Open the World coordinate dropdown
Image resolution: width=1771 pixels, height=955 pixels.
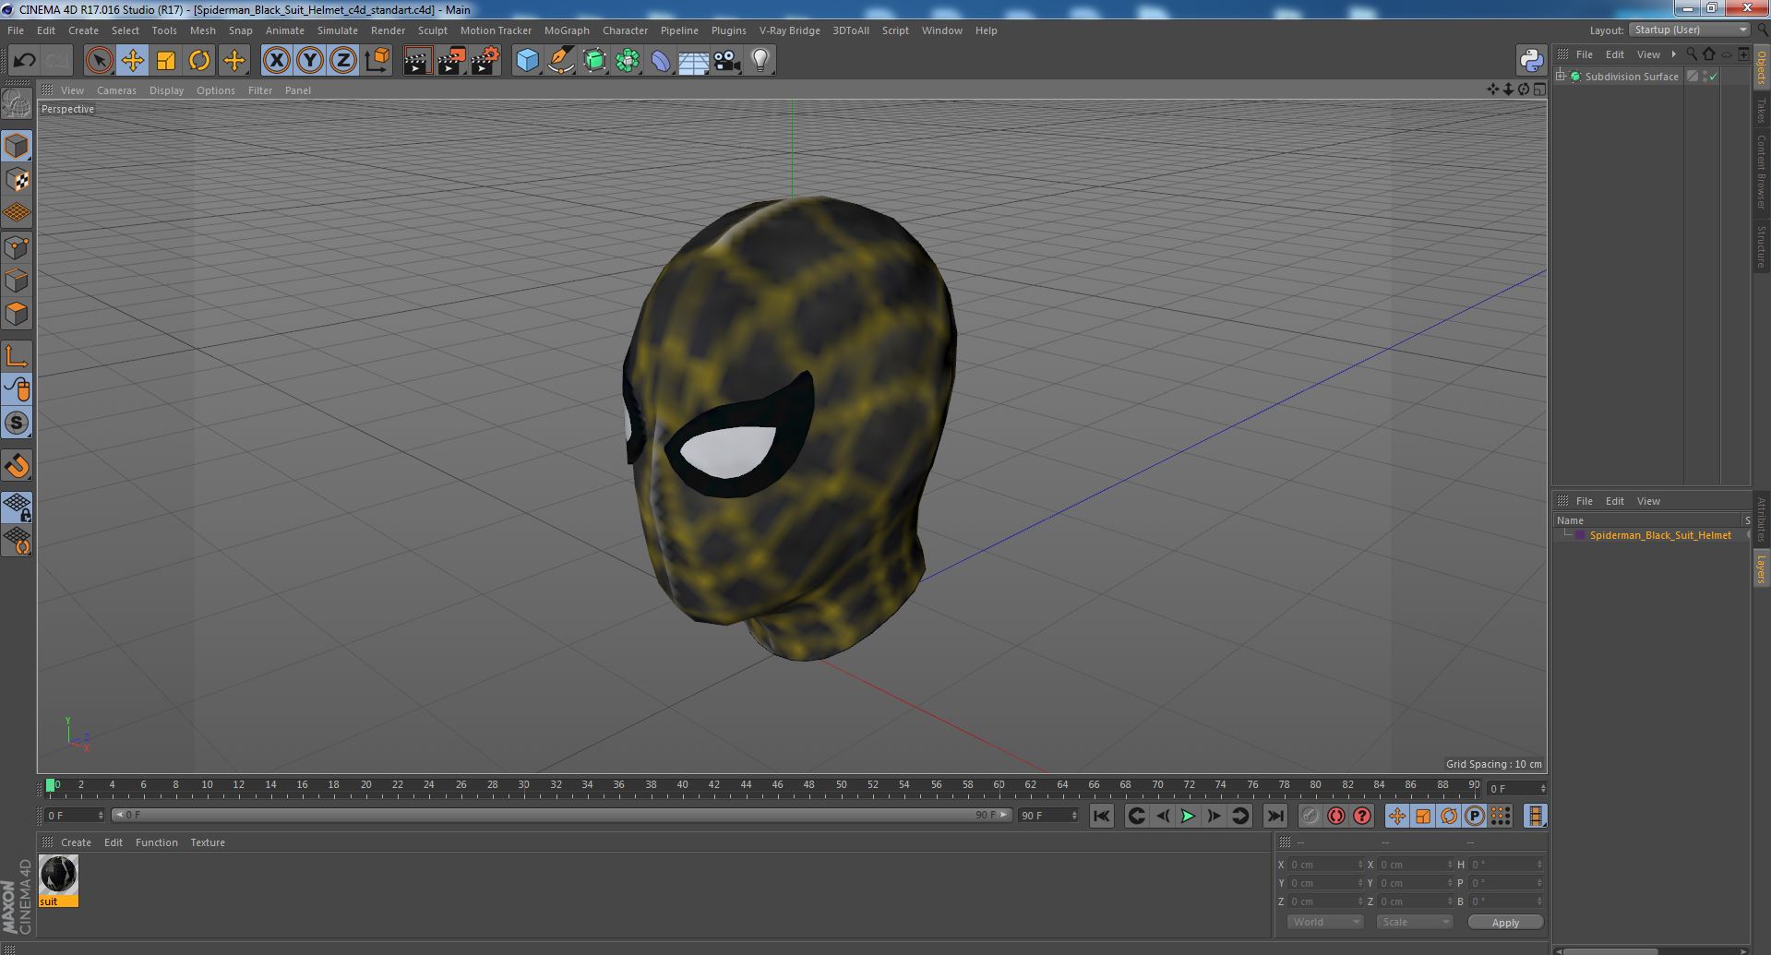point(1324,922)
